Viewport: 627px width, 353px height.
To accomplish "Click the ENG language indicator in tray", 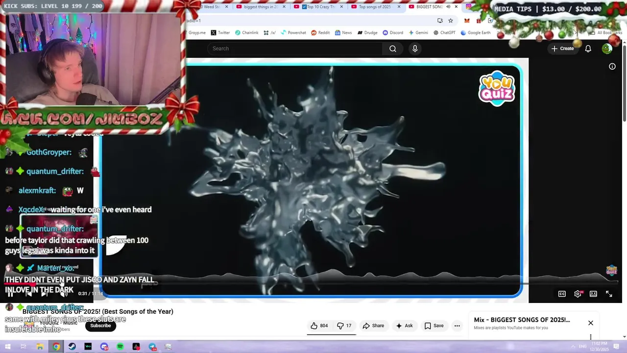I will tap(582, 347).
